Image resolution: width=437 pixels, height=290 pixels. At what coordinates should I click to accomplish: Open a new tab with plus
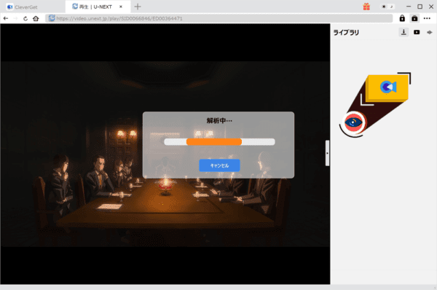[x=138, y=7]
